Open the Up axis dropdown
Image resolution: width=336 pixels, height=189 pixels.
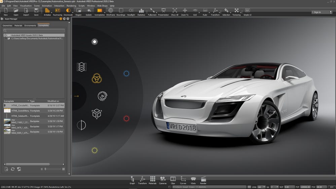274,187
